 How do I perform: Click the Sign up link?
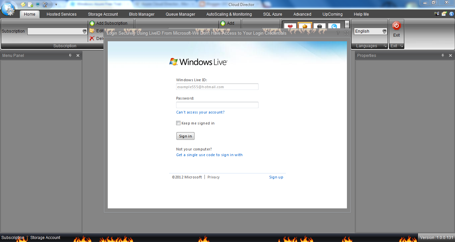pos(276,177)
